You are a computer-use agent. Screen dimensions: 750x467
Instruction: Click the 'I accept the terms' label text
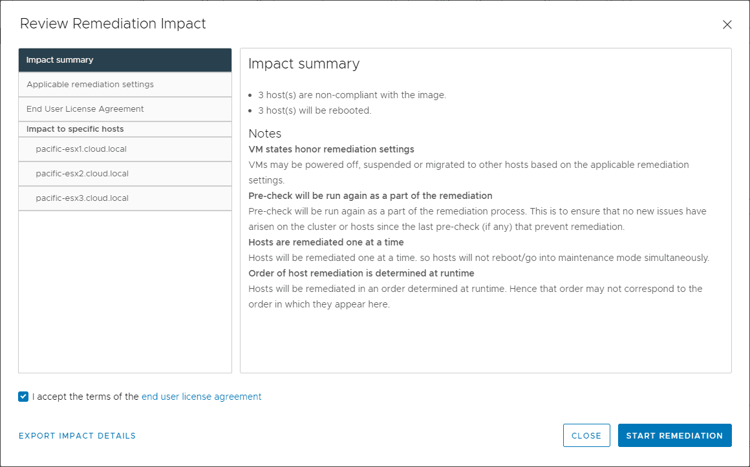pyautogui.click(x=85, y=397)
